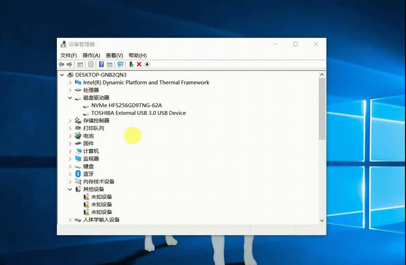Collapse the 磁盘驱动器 node
406x265 pixels.
pos(70,98)
